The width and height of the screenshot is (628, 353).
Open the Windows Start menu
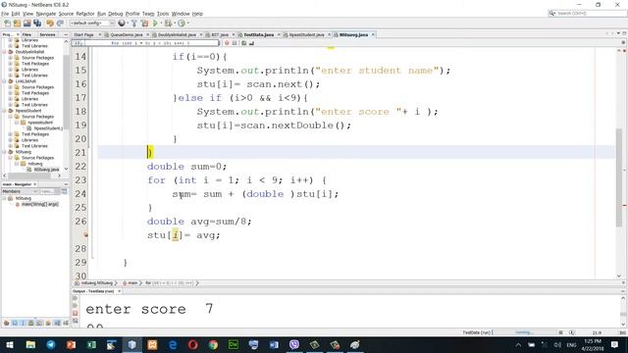click(x=9, y=344)
